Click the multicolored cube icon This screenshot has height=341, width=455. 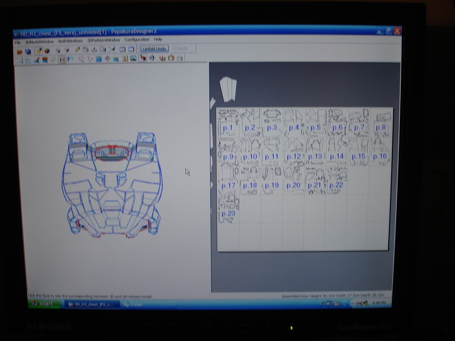tap(47, 51)
